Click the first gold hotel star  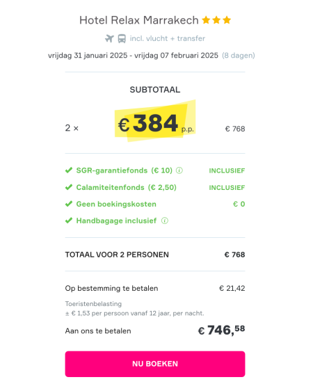[x=206, y=20]
